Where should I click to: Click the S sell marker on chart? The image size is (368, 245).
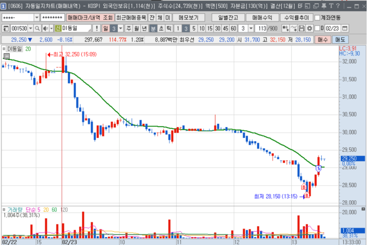(318, 168)
